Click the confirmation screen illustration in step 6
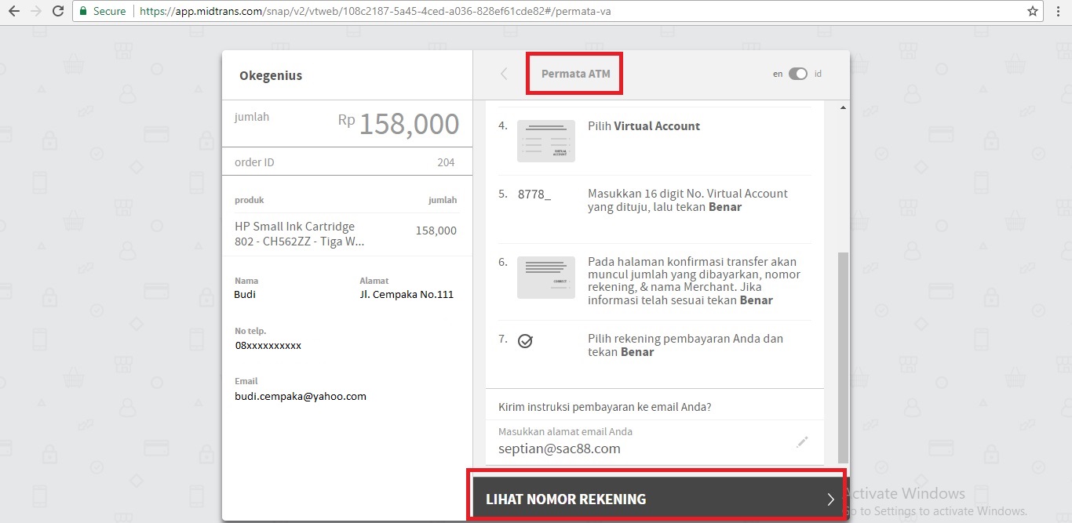This screenshot has width=1072, height=523. pos(546,277)
